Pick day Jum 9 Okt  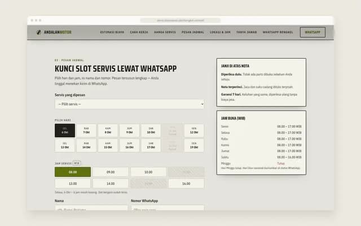click(129, 131)
